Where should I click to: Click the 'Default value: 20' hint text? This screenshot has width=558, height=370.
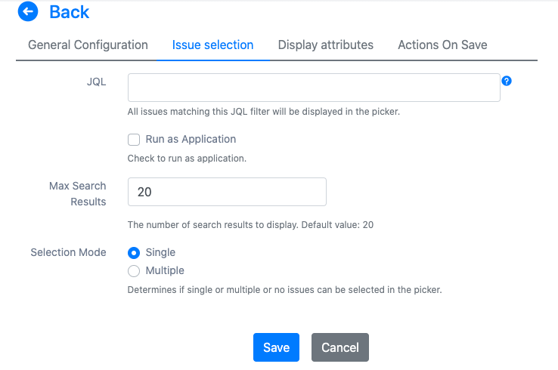point(337,224)
